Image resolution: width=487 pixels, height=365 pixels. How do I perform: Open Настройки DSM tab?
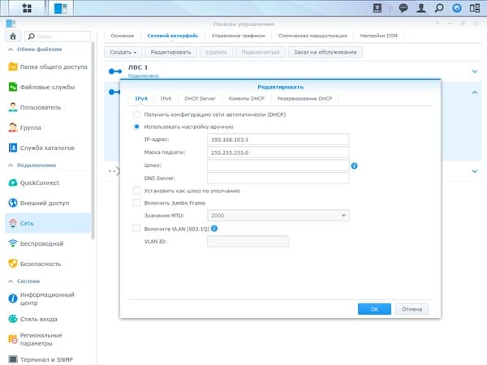point(378,36)
